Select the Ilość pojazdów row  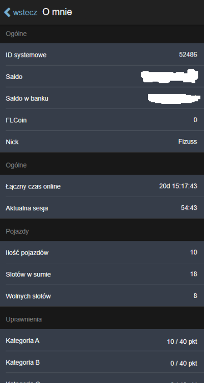point(102,252)
